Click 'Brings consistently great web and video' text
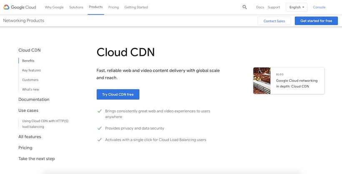Screen dimensions: 342x174 158,114
